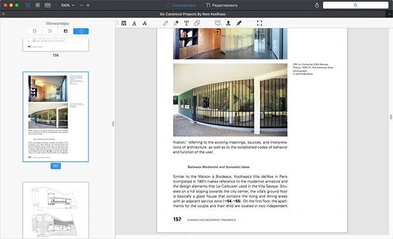
Task: Select the strikethrough text tool
Action: (144, 23)
